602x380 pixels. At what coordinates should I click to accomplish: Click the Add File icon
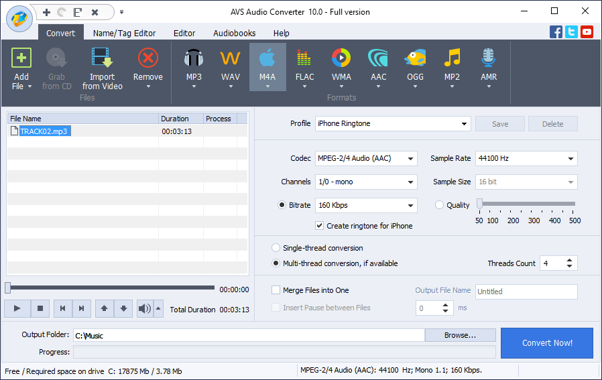click(21, 58)
